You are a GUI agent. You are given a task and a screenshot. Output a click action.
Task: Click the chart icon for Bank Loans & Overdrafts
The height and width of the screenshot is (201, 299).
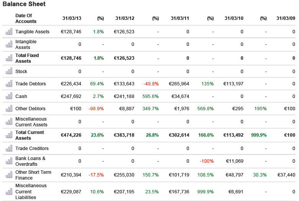point(9,161)
